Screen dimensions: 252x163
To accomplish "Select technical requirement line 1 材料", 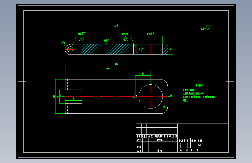I will coord(189,90).
